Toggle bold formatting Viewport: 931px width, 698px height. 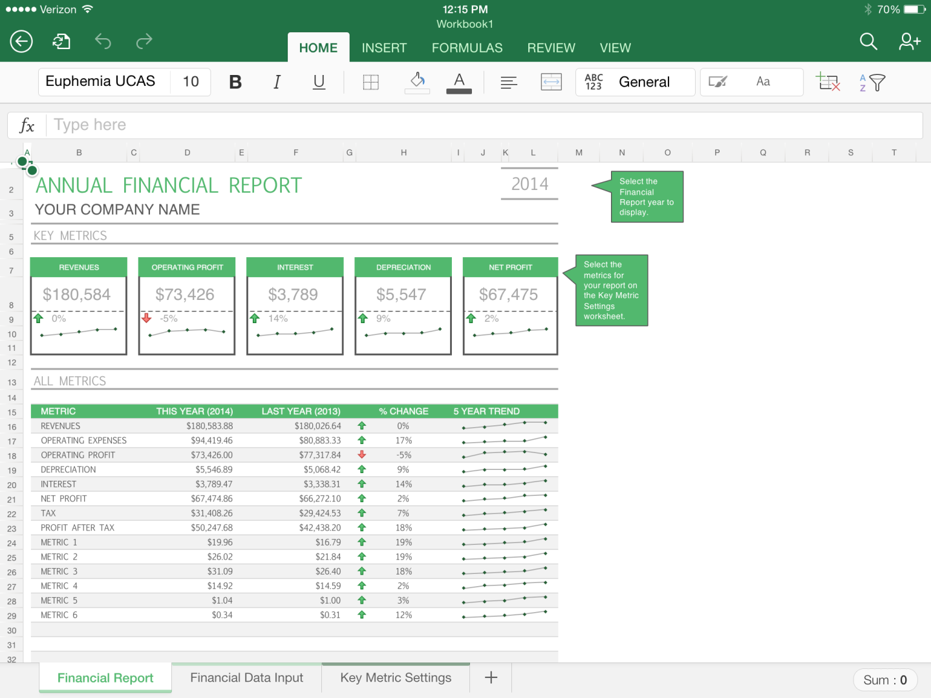tap(235, 82)
